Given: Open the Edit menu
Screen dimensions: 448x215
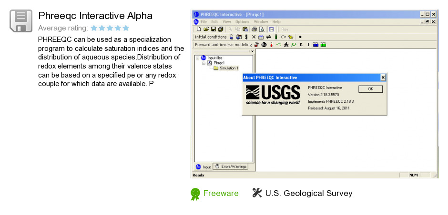Looking at the screenshot, I should point(214,22).
